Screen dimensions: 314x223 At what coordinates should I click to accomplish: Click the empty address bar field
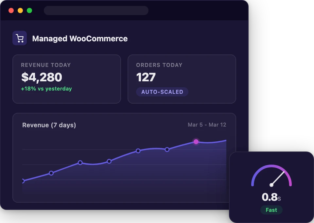point(96,10)
